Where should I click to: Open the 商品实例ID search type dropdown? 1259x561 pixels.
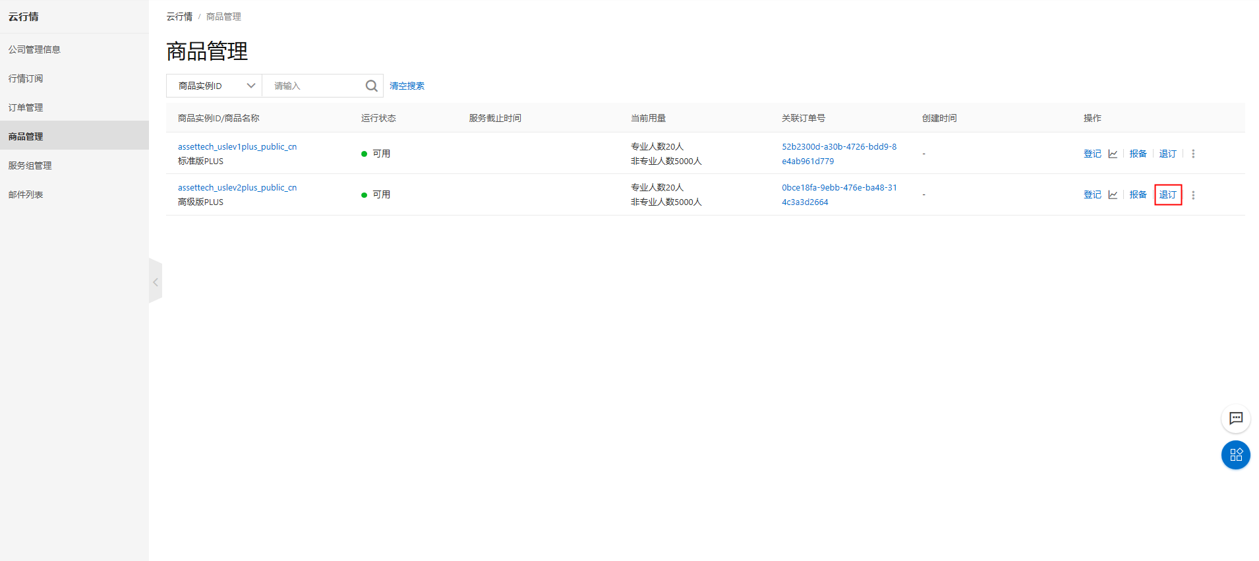point(214,86)
